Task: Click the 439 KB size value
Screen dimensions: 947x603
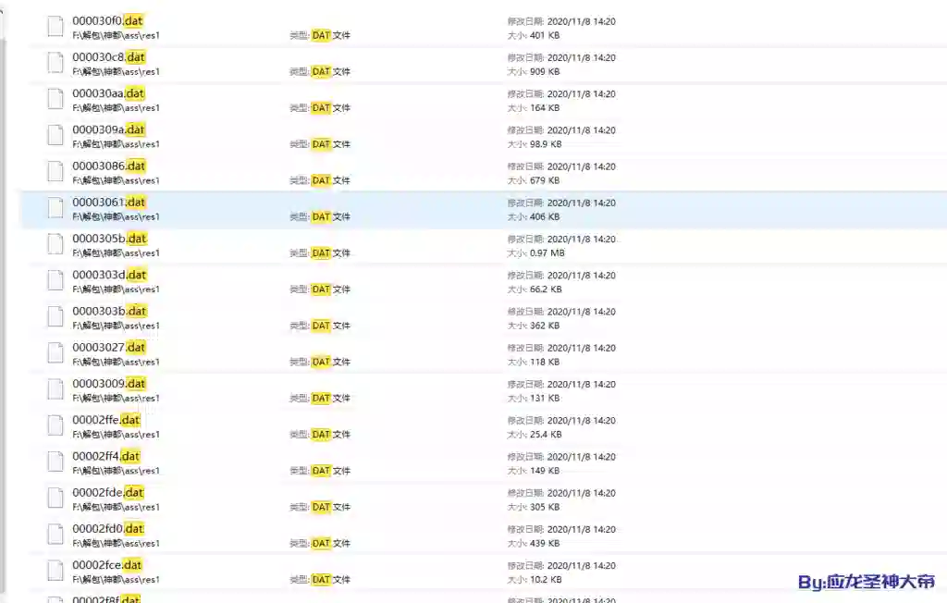Action: pos(545,543)
